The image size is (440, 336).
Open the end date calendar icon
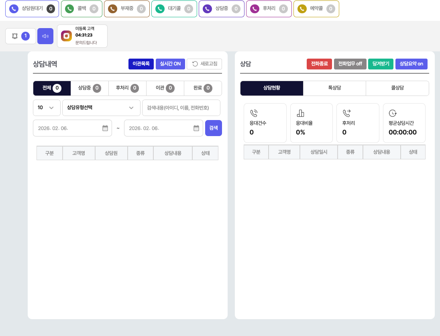[x=196, y=128]
